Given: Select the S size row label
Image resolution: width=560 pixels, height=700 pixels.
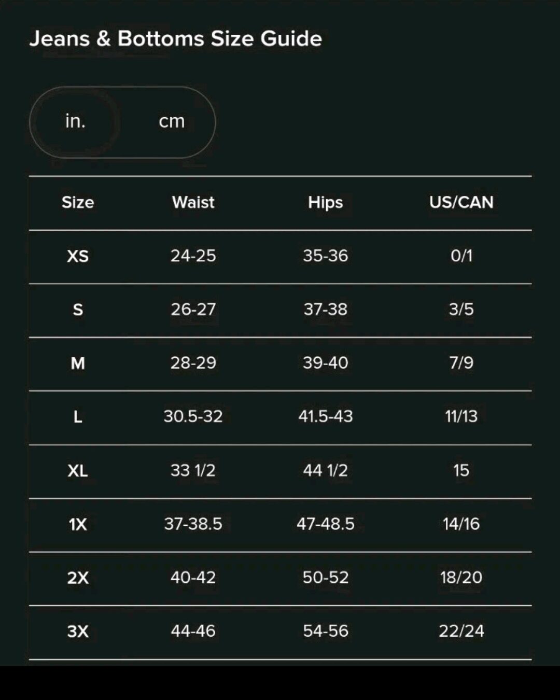Looking at the screenshot, I should [x=78, y=310].
